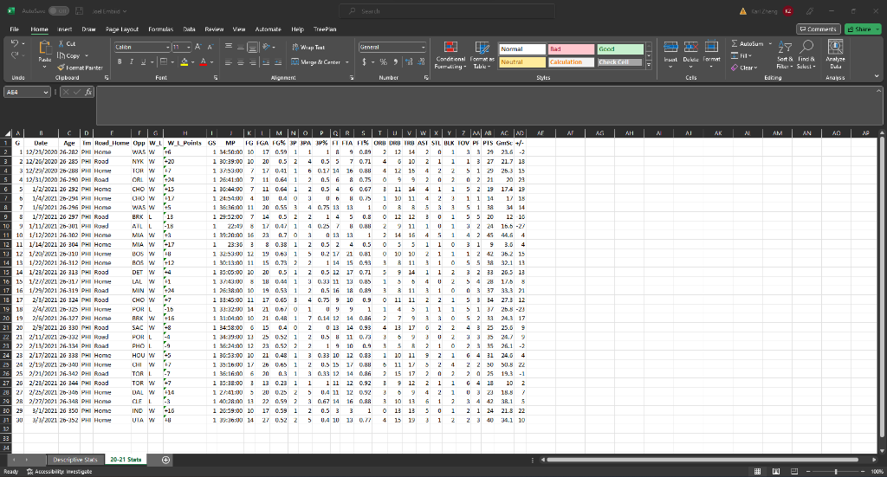Open the font name Calibri dropdown
Image resolution: width=887 pixels, height=477 pixels.
pos(167,47)
